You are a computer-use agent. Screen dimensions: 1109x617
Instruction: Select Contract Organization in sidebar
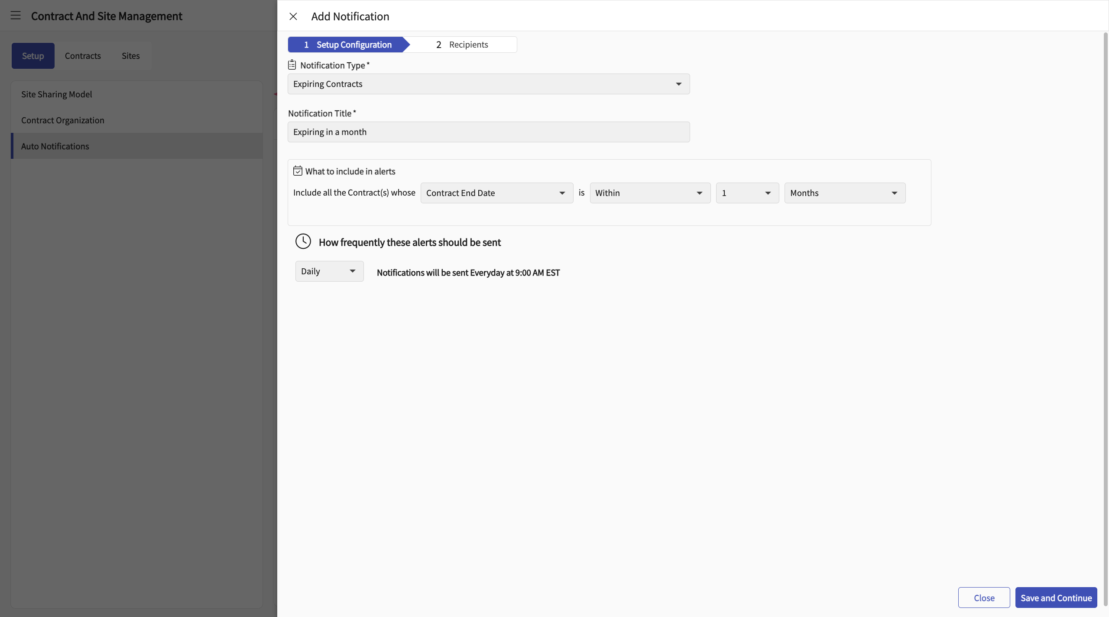tap(63, 120)
